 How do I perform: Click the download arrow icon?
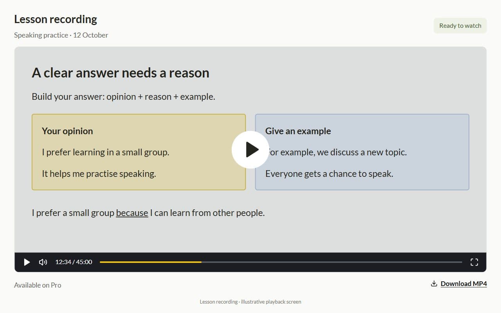click(x=434, y=284)
